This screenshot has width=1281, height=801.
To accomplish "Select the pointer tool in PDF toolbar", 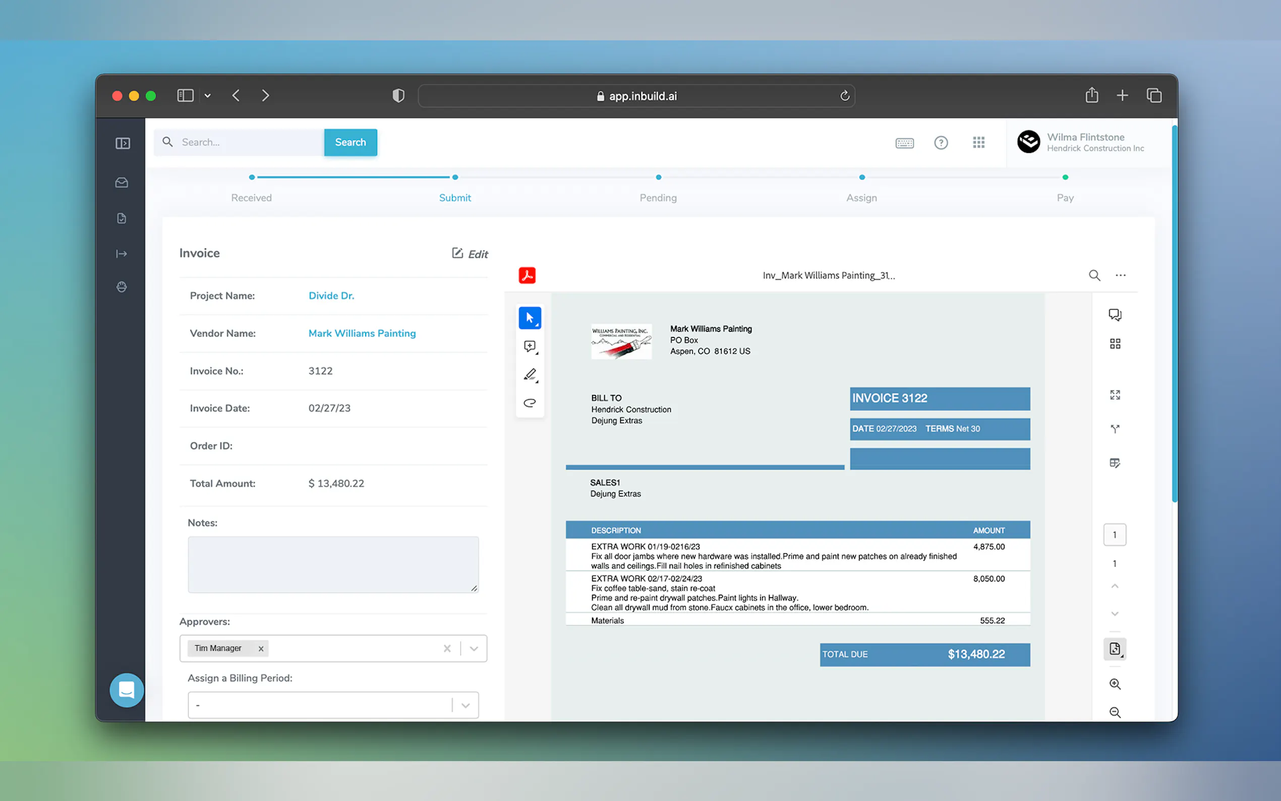I will [x=530, y=318].
